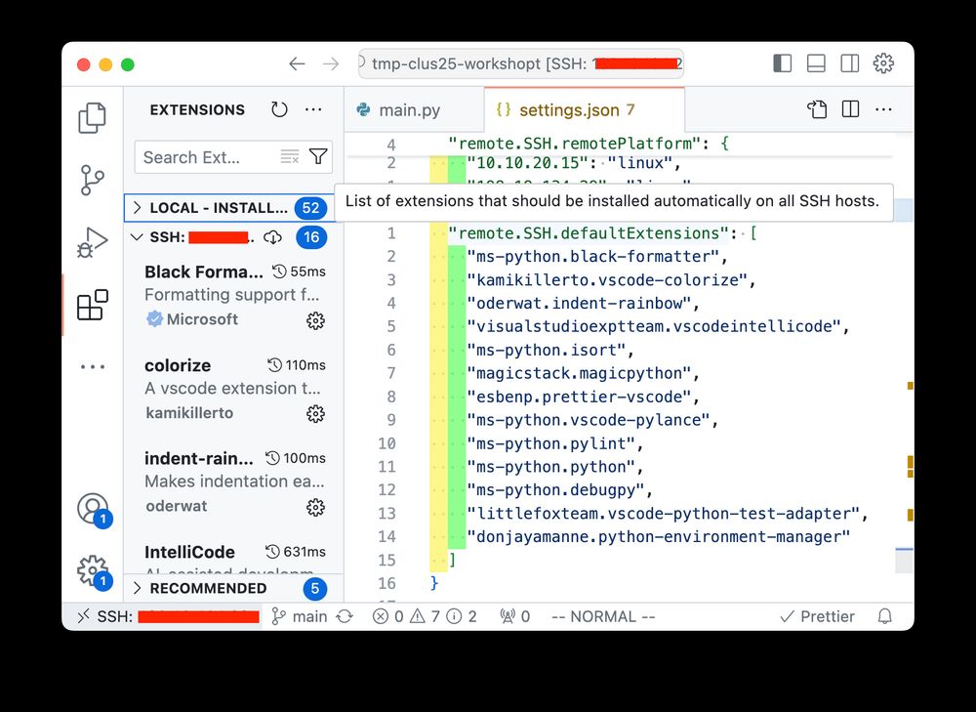Show errors and warnings in status bar
Image resolution: width=976 pixels, height=712 pixels.
[426, 616]
